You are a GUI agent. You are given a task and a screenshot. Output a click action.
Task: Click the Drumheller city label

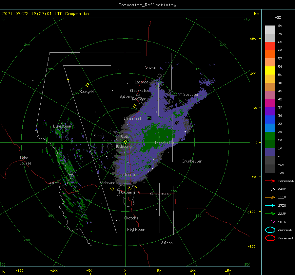point(192,161)
